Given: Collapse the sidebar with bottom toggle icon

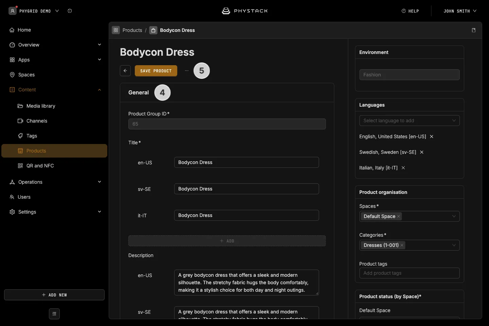Looking at the screenshot, I should point(54,314).
